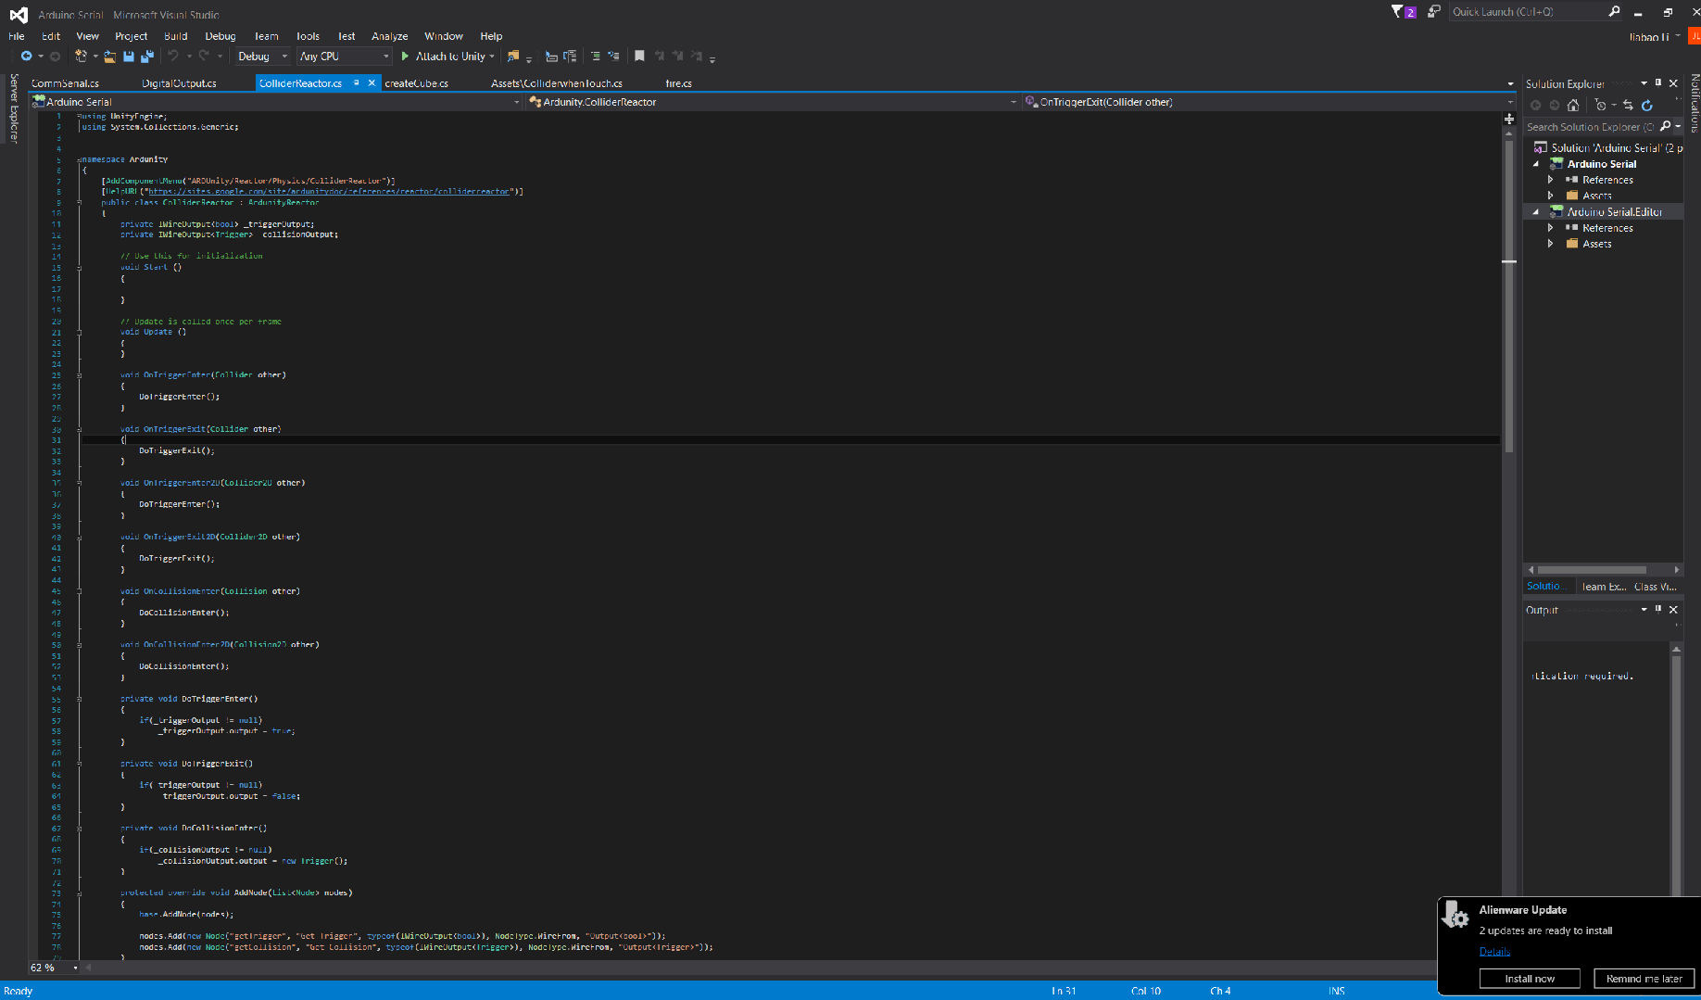Click the Pending Changes Filter clock icon
The image size is (1701, 1000).
click(1601, 106)
